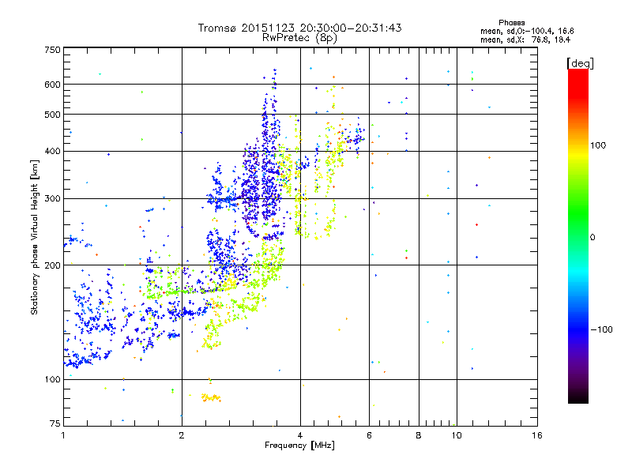Viewport: 632px width, 474px height.
Task: Click the '[deg]' colorbar unit label
Action: (580, 63)
